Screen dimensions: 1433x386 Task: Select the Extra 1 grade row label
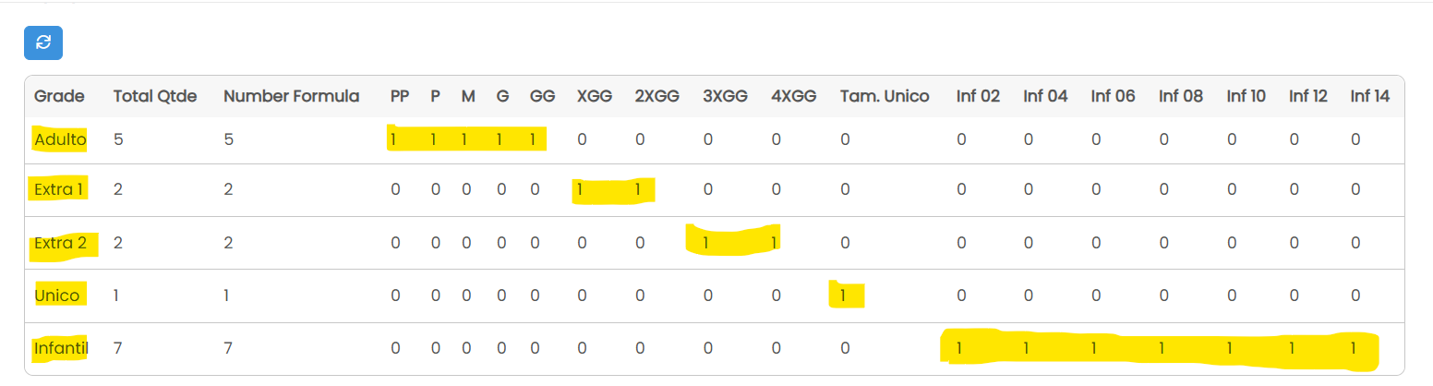pos(60,190)
